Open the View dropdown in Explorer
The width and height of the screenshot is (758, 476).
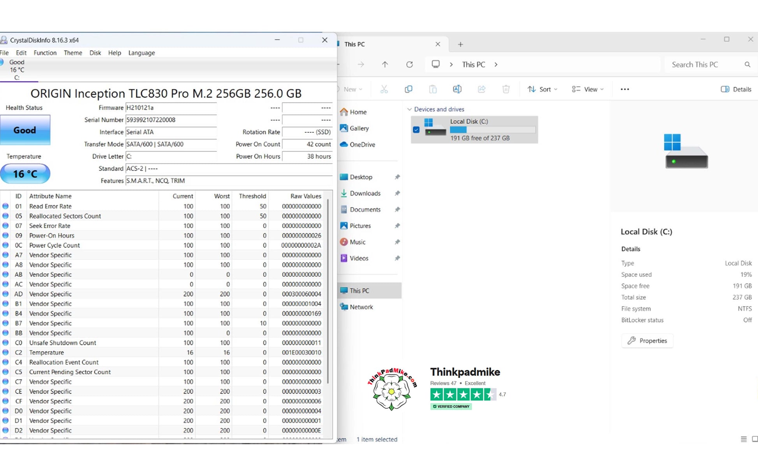click(588, 89)
